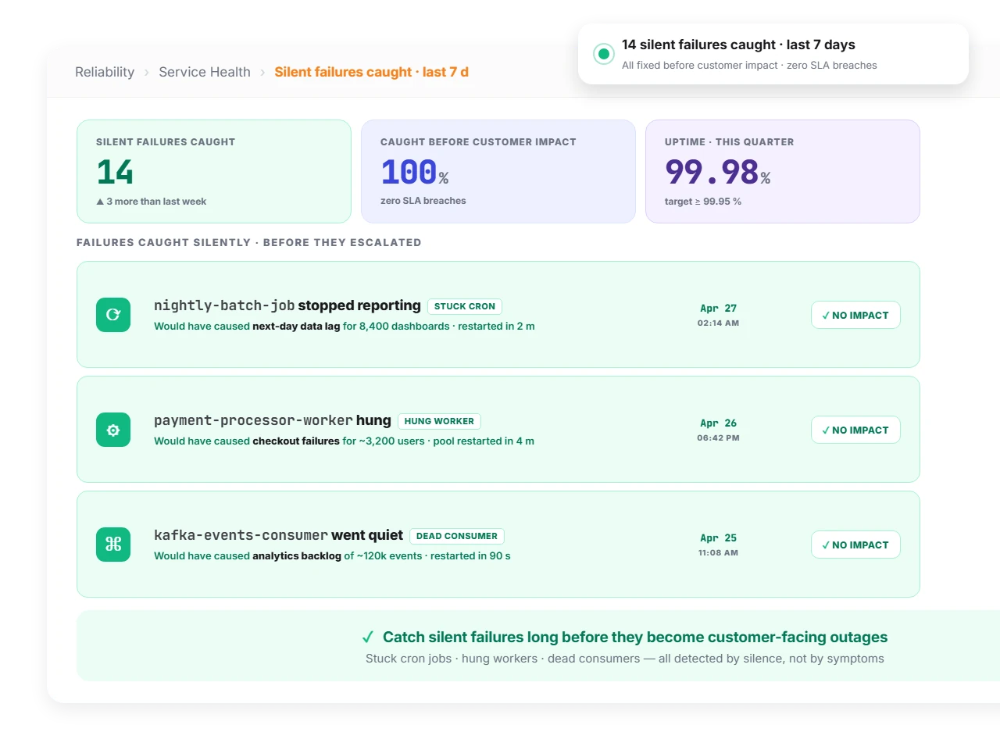Click 'All fixed before customer impact' notification subtitle

tap(749, 66)
